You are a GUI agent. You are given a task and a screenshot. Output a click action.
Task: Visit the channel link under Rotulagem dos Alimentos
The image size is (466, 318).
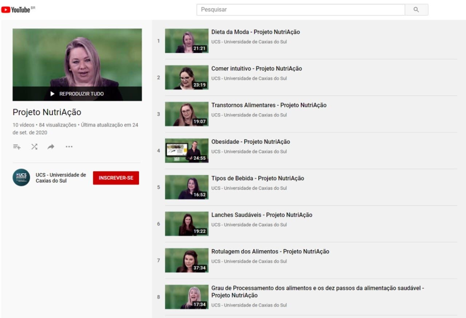[x=249, y=262]
